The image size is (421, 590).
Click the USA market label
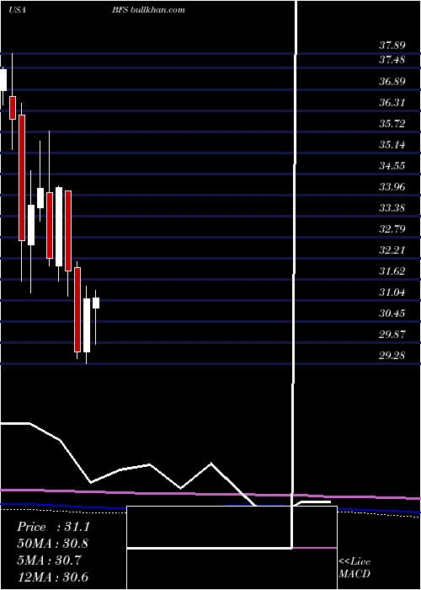(x=17, y=10)
